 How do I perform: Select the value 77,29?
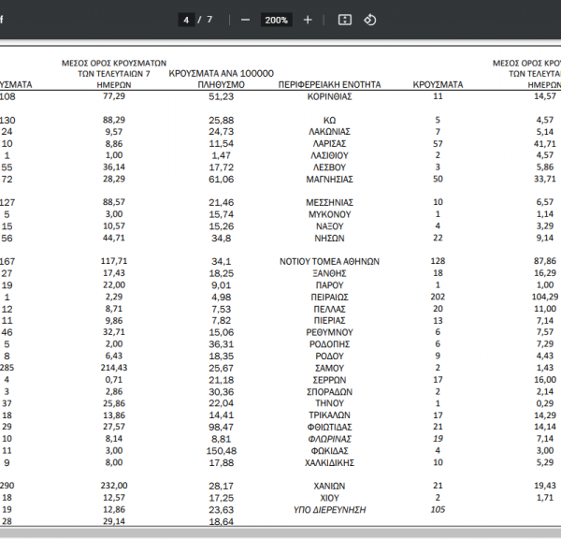click(114, 96)
